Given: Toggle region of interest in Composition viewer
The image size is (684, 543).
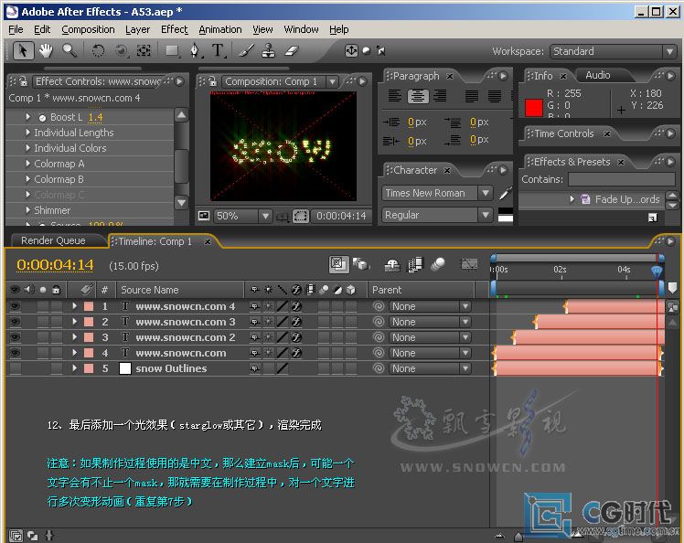Looking at the screenshot, I should click(301, 216).
